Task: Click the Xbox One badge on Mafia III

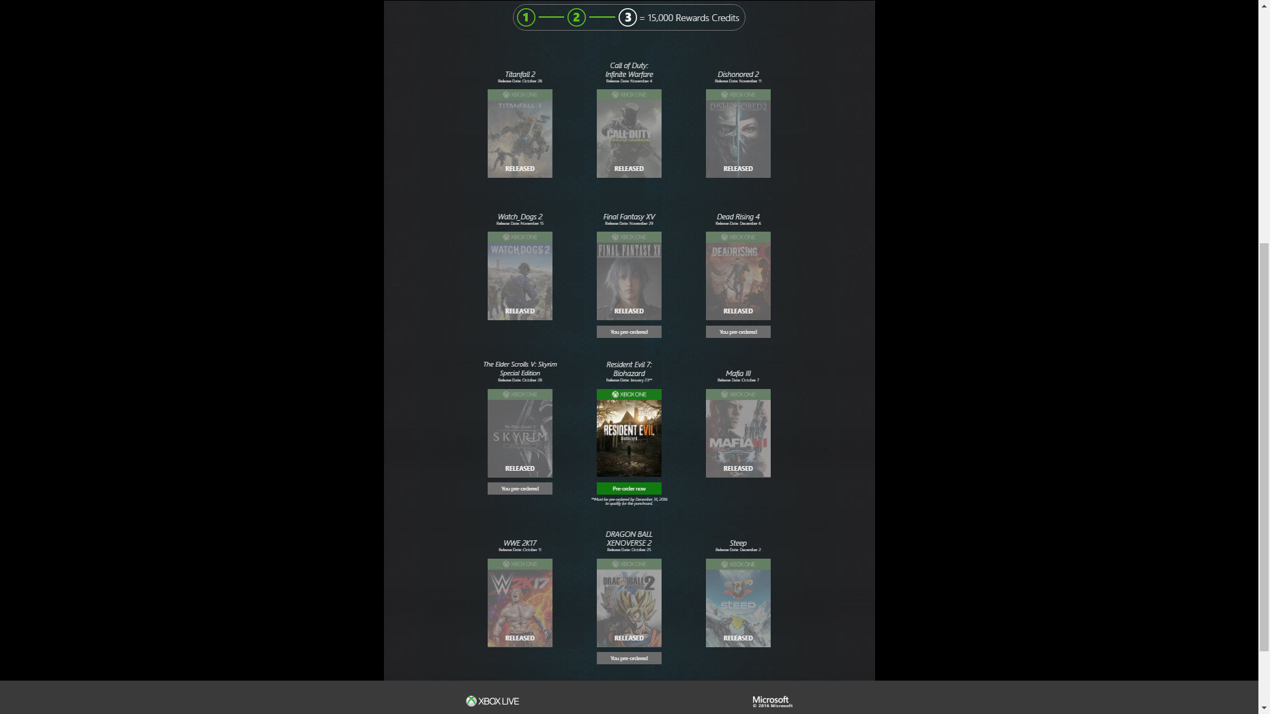Action: 737,394
